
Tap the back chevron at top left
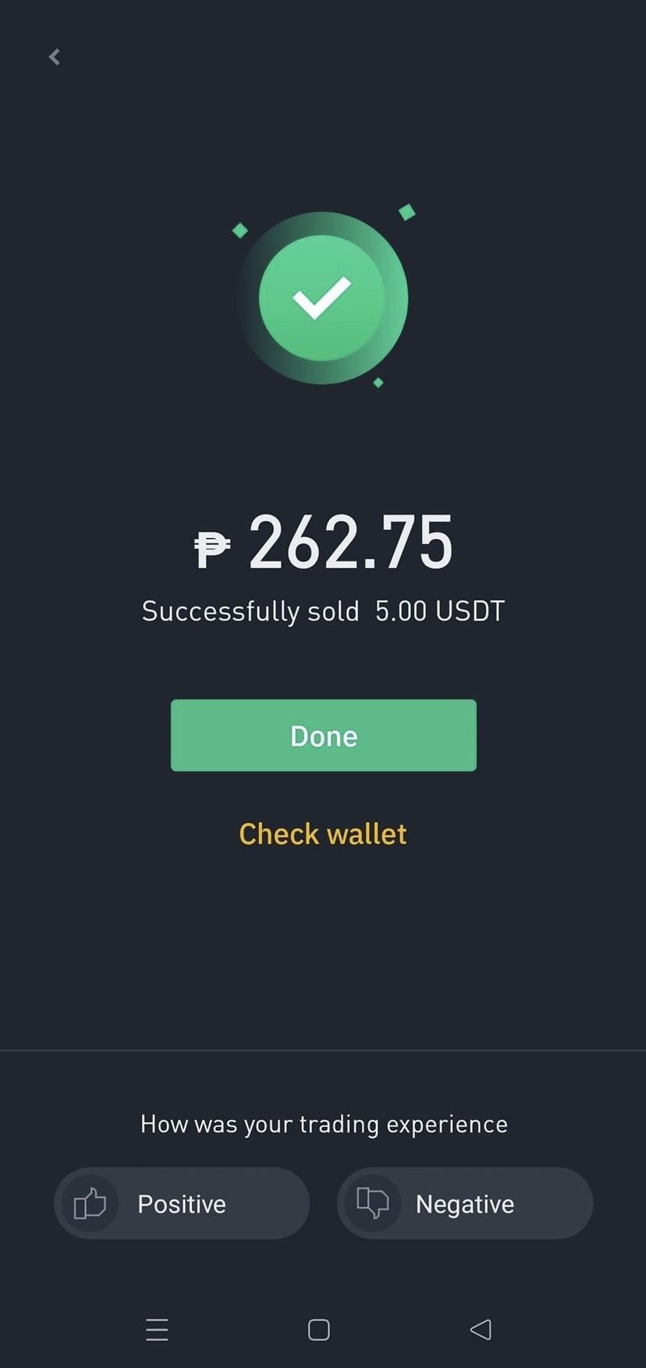[55, 57]
